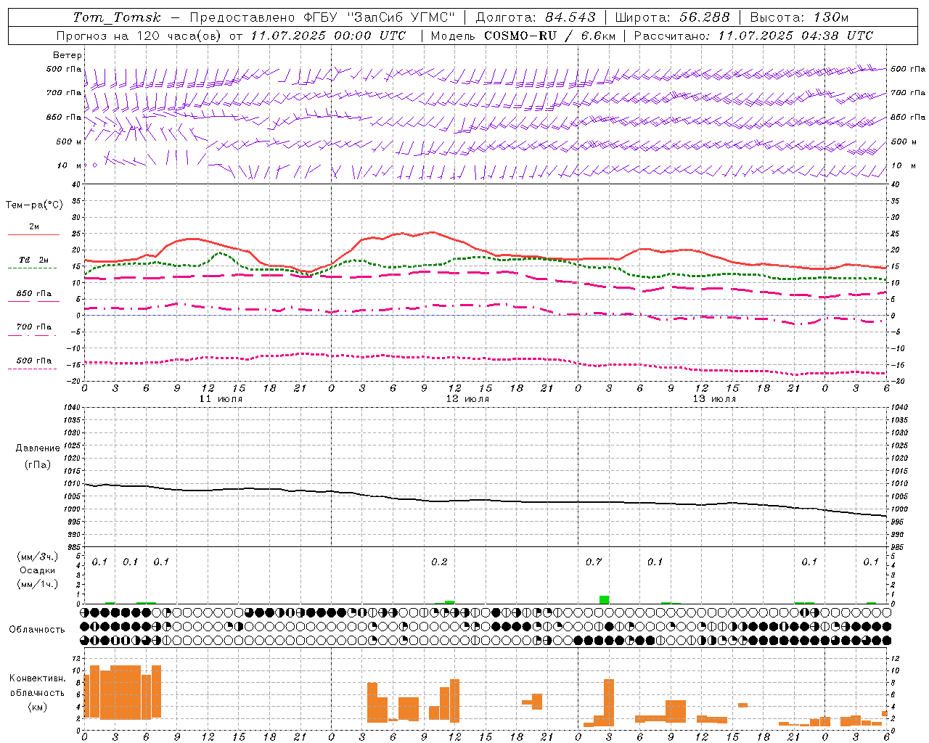Click the 0.2 precipitation amount value
Viewport: 929px width, 743px height.
click(x=439, y=562)
